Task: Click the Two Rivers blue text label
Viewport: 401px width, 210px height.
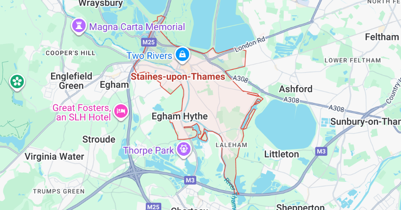Action: point(150,56)
